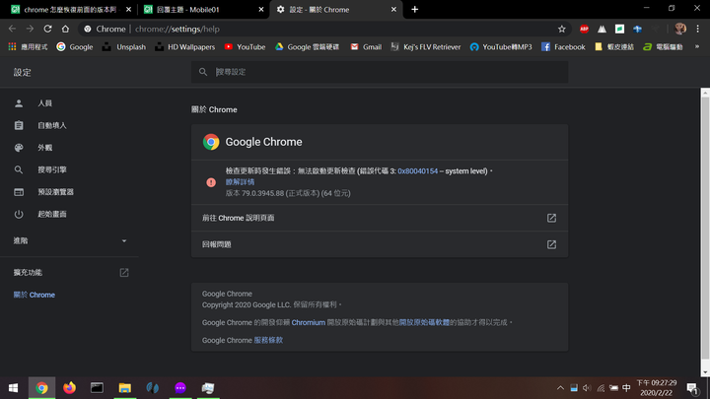This screenshot has width=710, height=399.
Task: Click the volume speaker tray icon
Action: (587, 388)
